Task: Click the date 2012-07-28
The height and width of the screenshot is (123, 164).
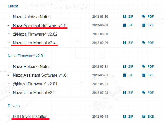Action: [100, 93]
